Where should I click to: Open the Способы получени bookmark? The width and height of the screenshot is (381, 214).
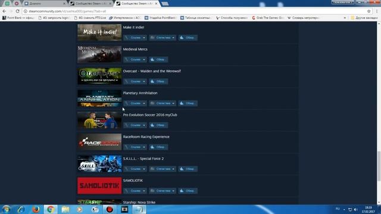(232, 18)
